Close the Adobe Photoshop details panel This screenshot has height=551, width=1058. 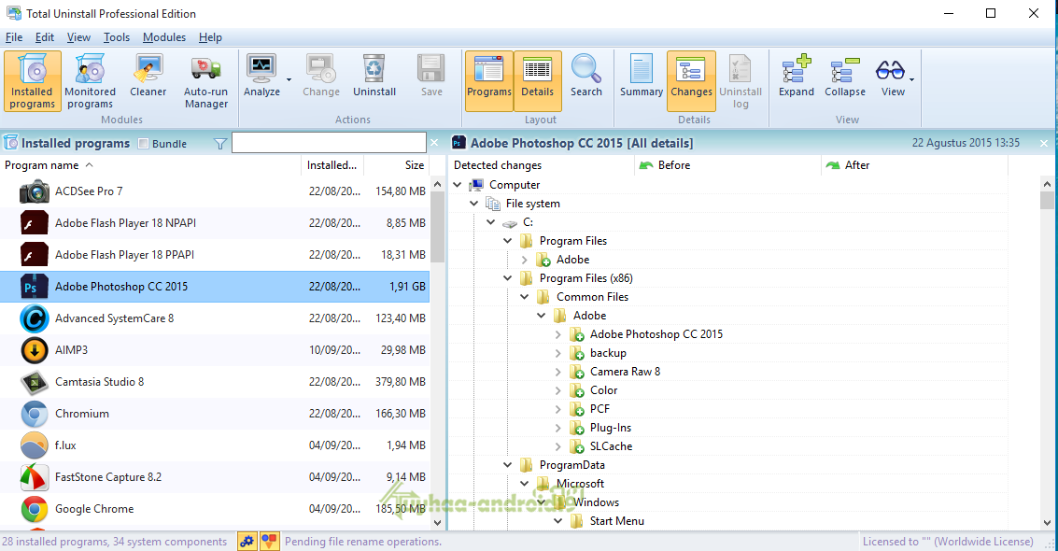pos(1044,143)
